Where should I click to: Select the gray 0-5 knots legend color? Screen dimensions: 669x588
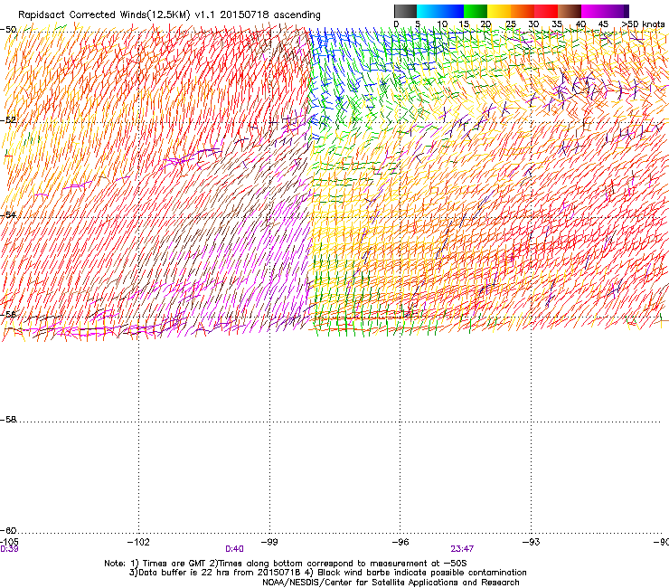point(405,11)
